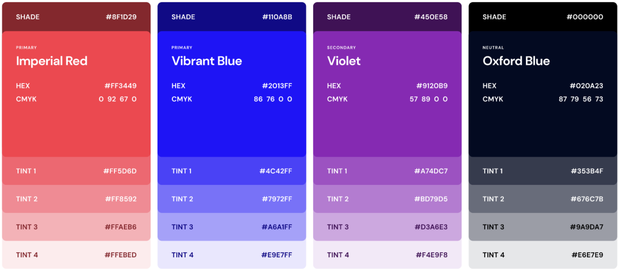Click the #FF3449 hex value
The width and height of the screenshot is (618, 272).
[121, 86]
